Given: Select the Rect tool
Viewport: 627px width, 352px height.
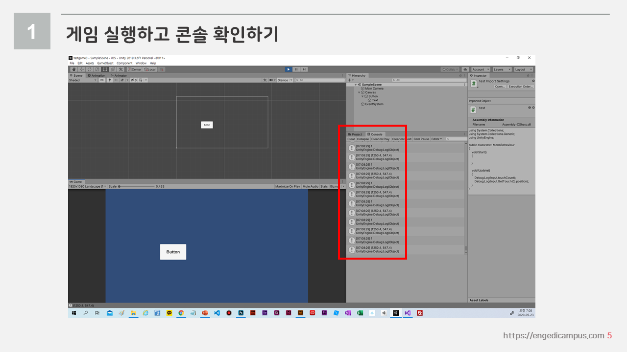Looking at the screenshot, I should (105, 69).
